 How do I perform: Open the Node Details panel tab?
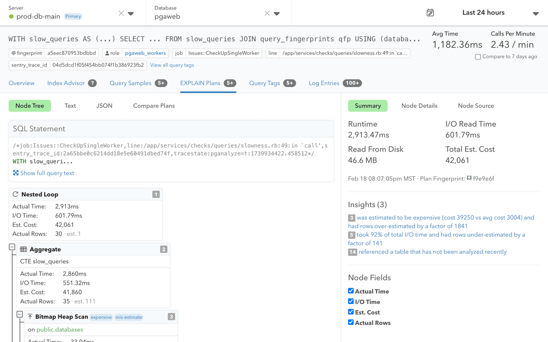(419, 106)
